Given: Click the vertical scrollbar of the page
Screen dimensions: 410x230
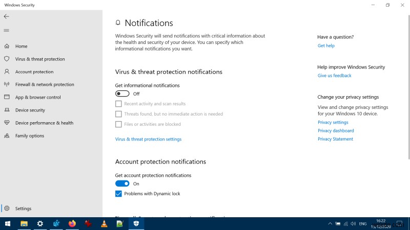Looking at the screenshot, I should (408, 87).
